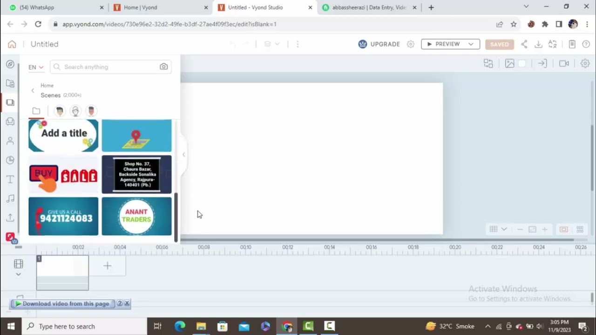This screenshot has width=596, height=335.
Task: Add a new scene with plus button
Action: [x=107, y=266]
